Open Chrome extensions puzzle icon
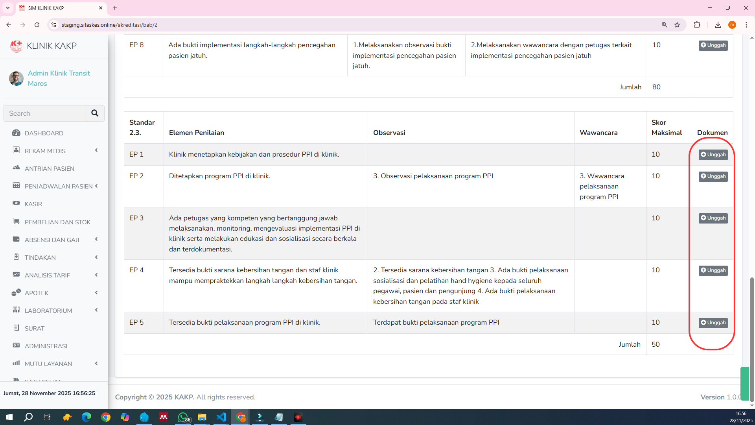 coord(697,25)
